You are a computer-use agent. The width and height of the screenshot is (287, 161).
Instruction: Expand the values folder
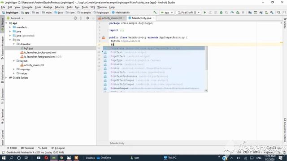(x=14, y=73)
